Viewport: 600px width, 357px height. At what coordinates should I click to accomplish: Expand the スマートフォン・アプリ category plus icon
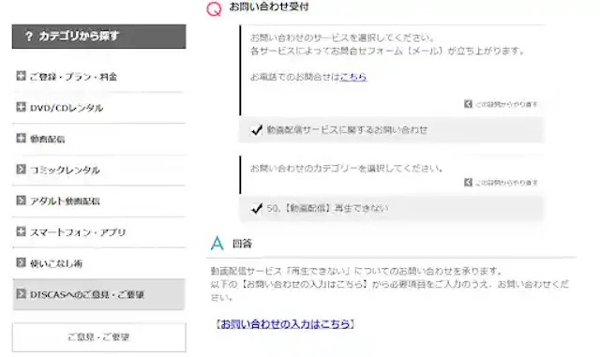coord(21,231)
